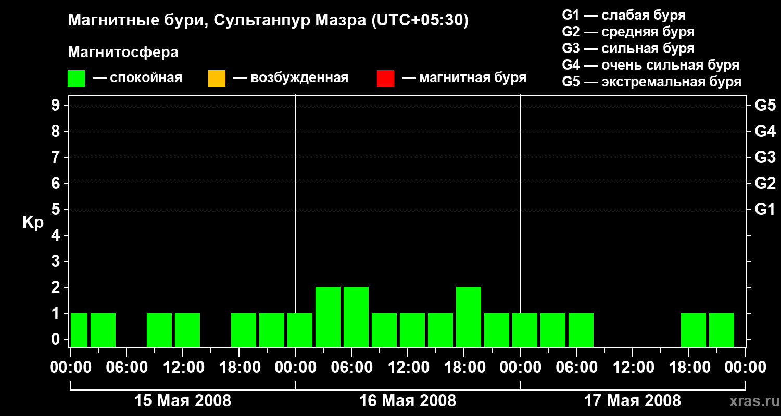Viewport: 781px width, 416px height.
Task: Click the '06:00' time label above 17 Мая 2008
Action: pos(576,368)
